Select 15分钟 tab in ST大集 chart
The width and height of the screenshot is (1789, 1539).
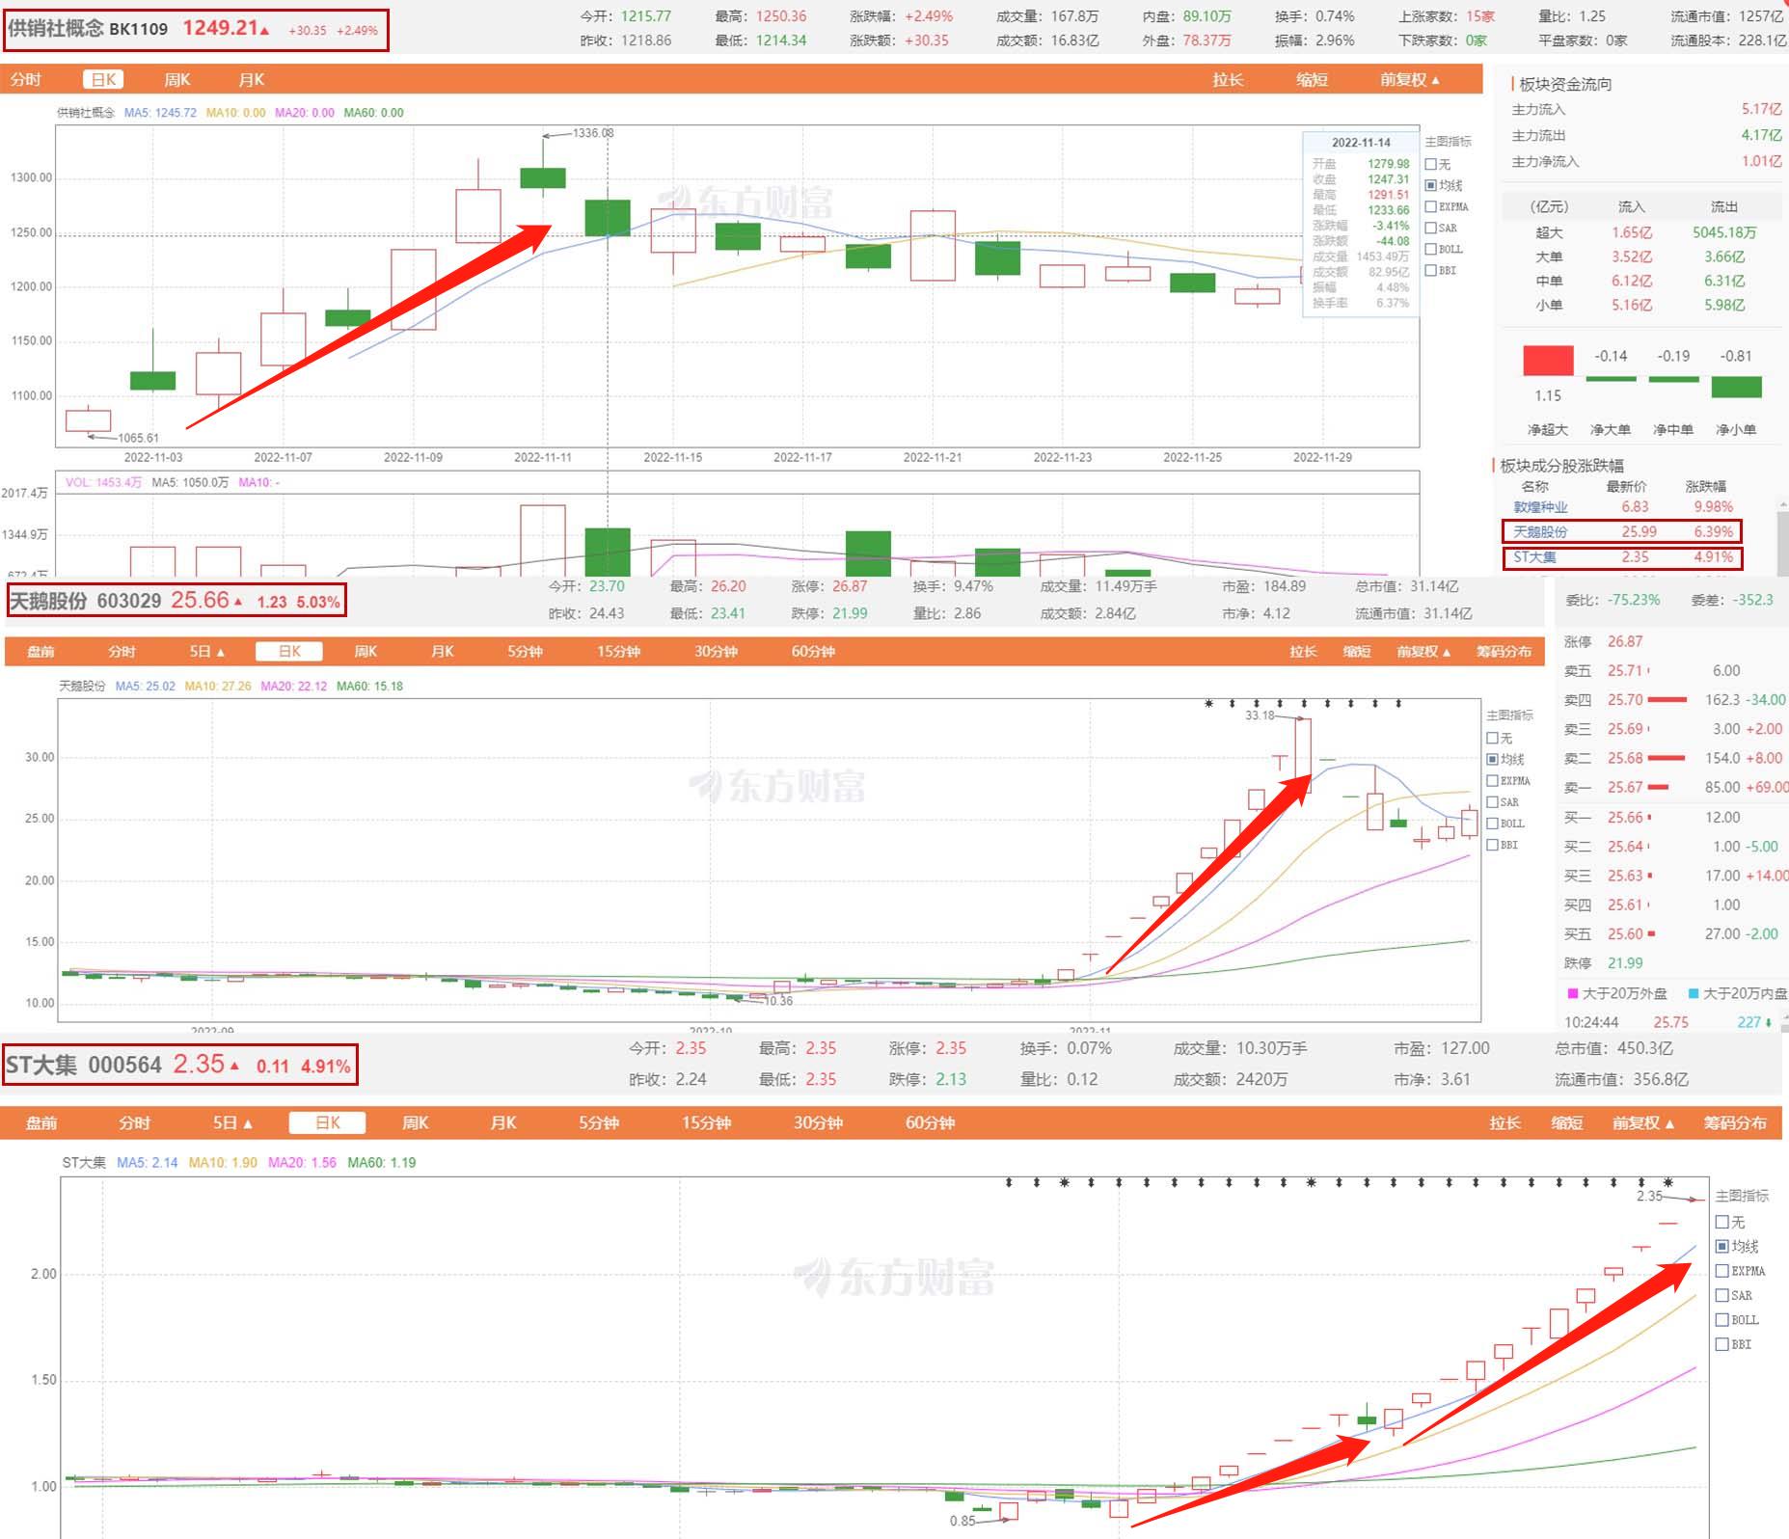pos(706,1123)
